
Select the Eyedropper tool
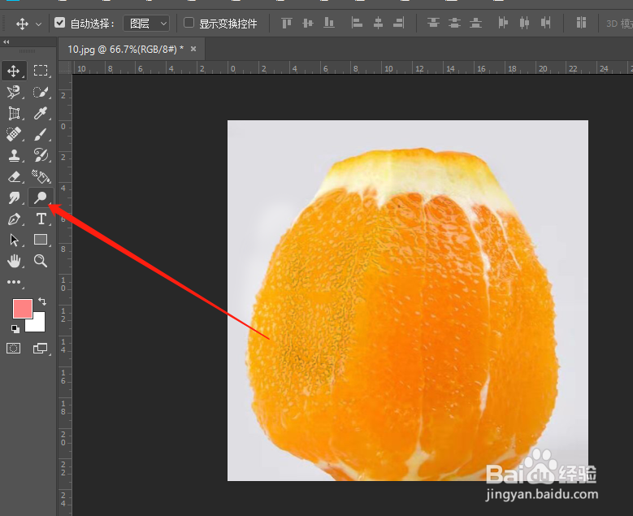click(x=41, y=114)
